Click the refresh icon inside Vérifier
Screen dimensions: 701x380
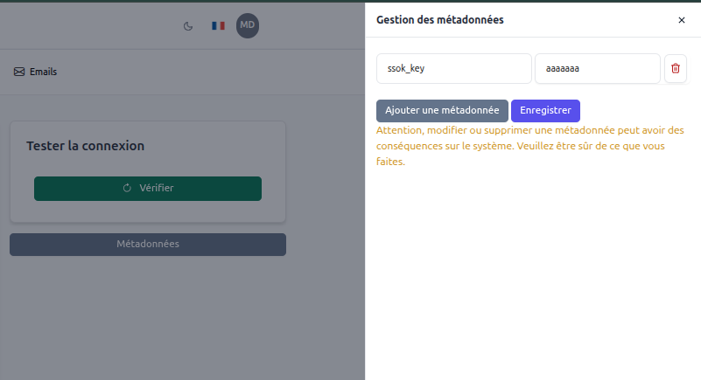(127, 188)
